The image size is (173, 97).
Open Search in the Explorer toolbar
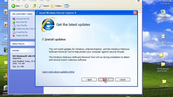[44, 6]
